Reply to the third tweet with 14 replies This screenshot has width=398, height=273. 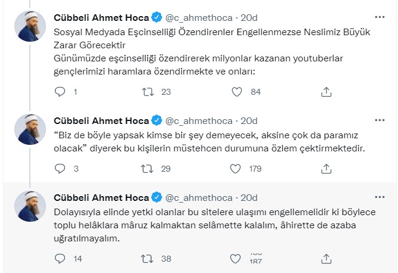(60, 259)
